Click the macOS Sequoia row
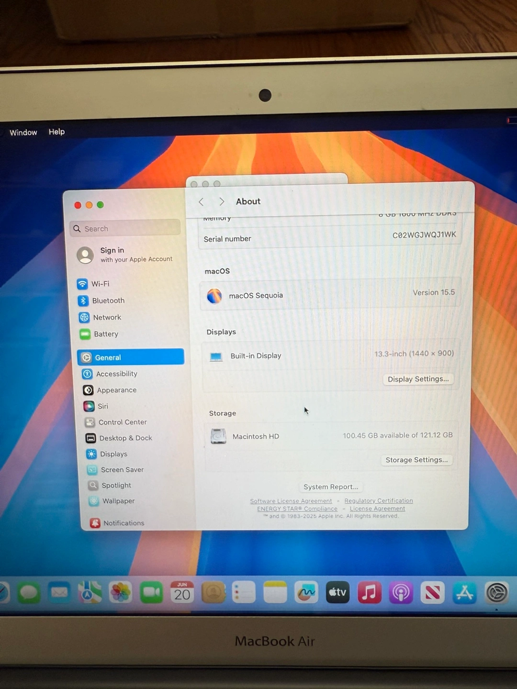This screenshot has width=517, height=689. [x=330, y=294]
